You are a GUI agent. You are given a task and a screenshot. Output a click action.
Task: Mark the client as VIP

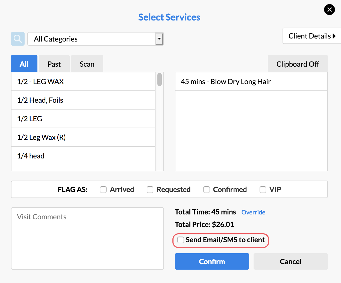[263, 190]
